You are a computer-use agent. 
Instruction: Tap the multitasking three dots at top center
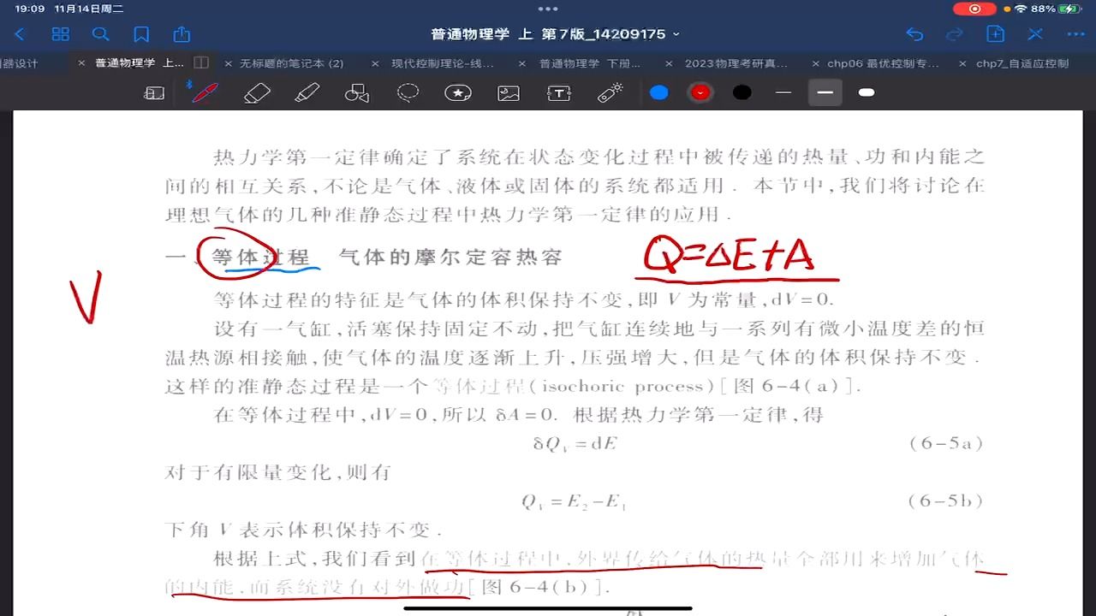click(548, 9)
